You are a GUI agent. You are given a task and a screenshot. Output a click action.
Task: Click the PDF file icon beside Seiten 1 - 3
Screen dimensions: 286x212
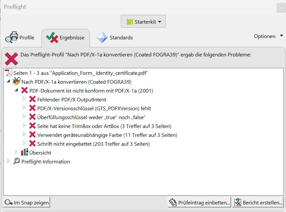[8, 73]
